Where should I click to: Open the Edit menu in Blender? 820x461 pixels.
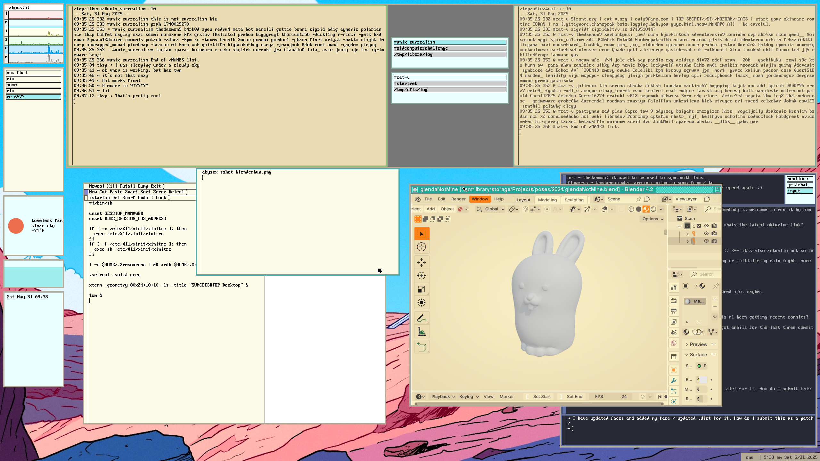click(441, 199)
